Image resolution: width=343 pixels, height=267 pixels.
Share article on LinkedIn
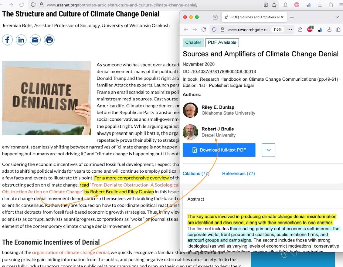tap(21, 40)
